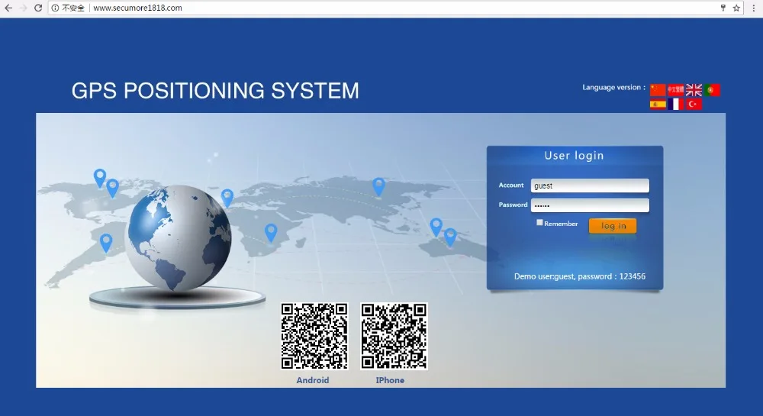Click the IPhone QR code

pyautogui.click(x=394, y=336)
